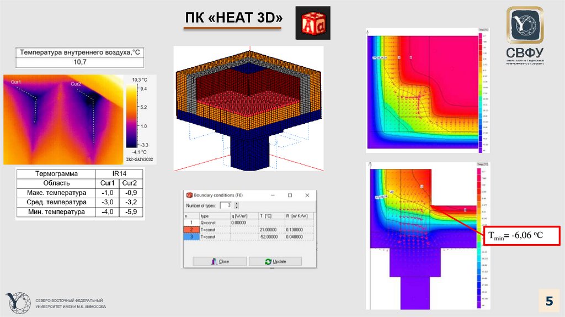Screen dimensions: 565x317
Task: Click the 'Cur1' label on thermogram
Action: pos(16,82)
